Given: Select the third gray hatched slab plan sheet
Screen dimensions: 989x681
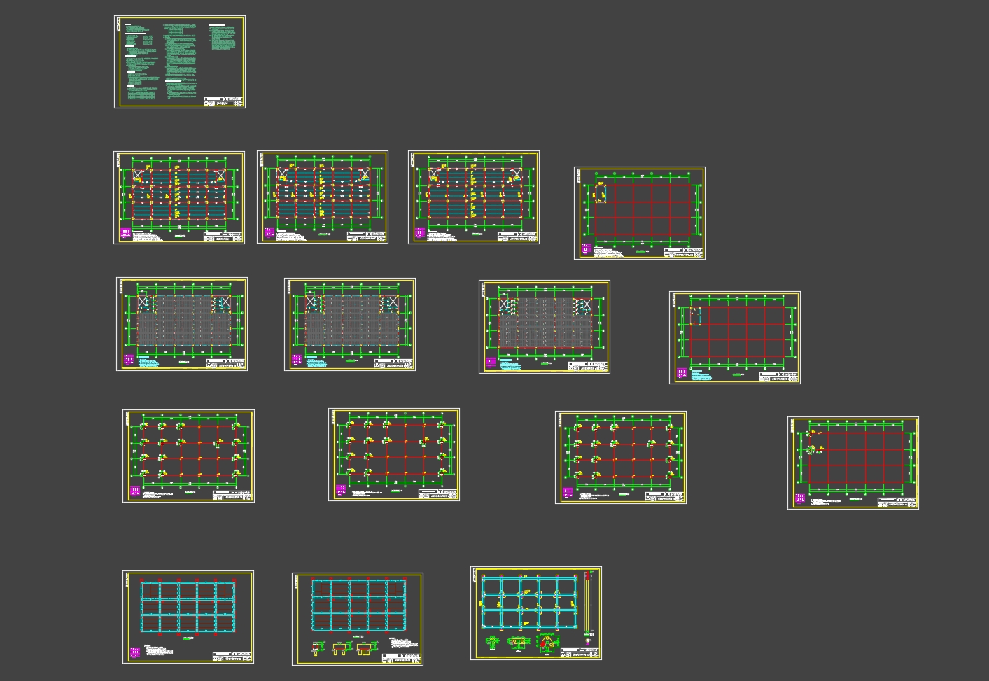Looking at the screenshot, I should [545, 327].
